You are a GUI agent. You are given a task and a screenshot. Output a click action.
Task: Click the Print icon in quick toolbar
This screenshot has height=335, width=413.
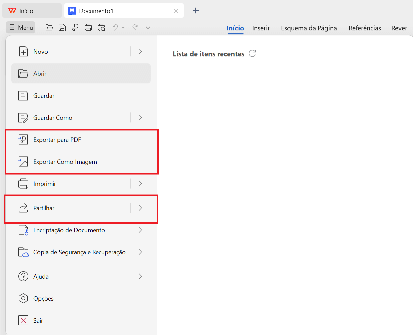click(88, 28)
